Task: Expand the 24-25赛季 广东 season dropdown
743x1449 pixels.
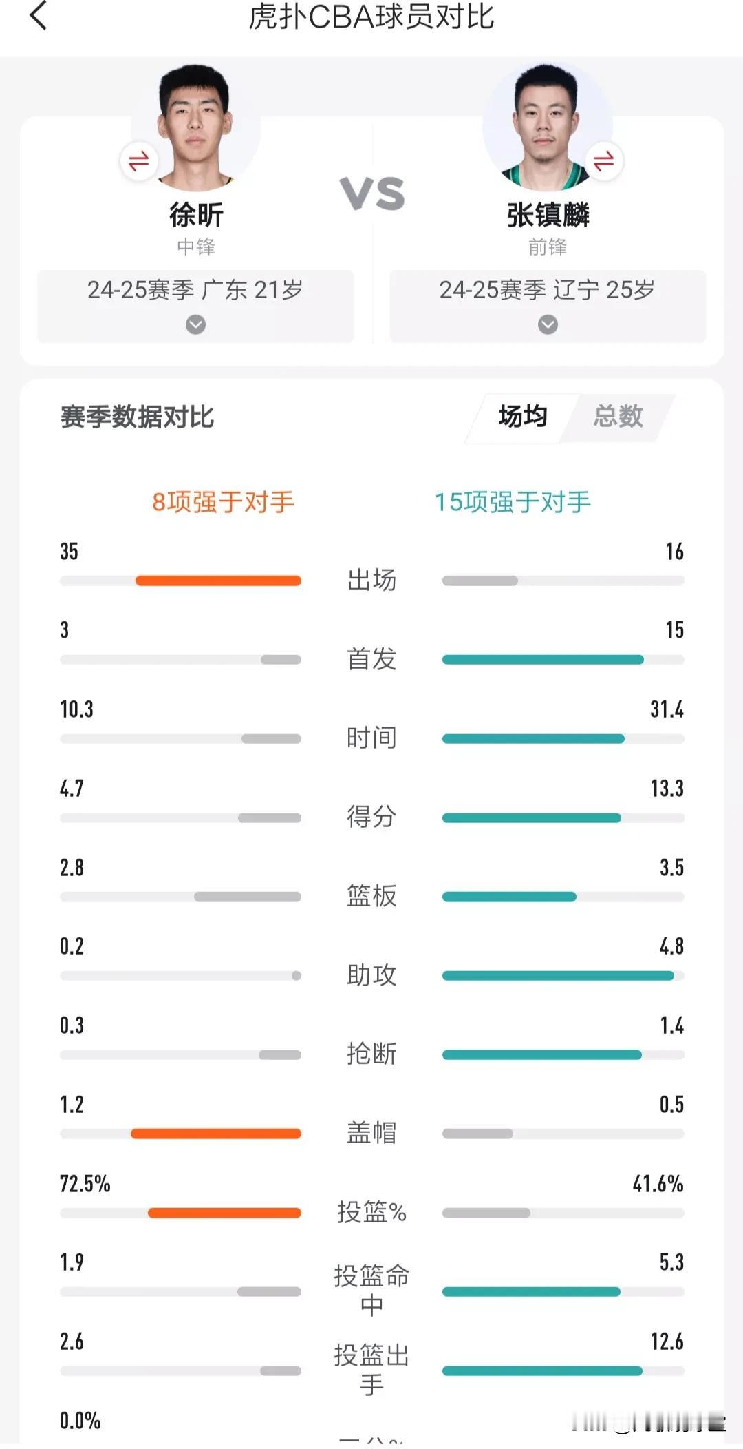Action: click(x=195, y=306)
